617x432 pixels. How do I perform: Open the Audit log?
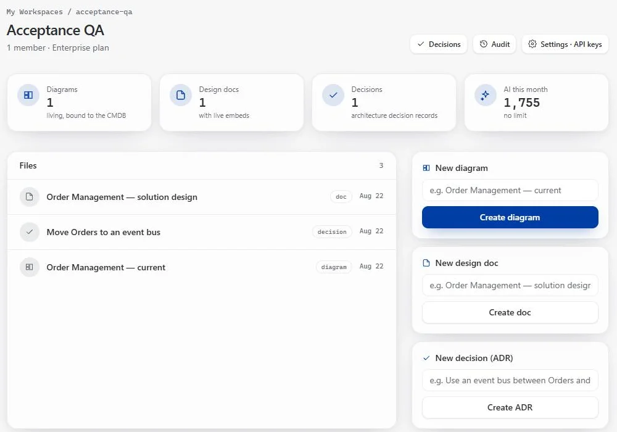[x=494, y=44]
